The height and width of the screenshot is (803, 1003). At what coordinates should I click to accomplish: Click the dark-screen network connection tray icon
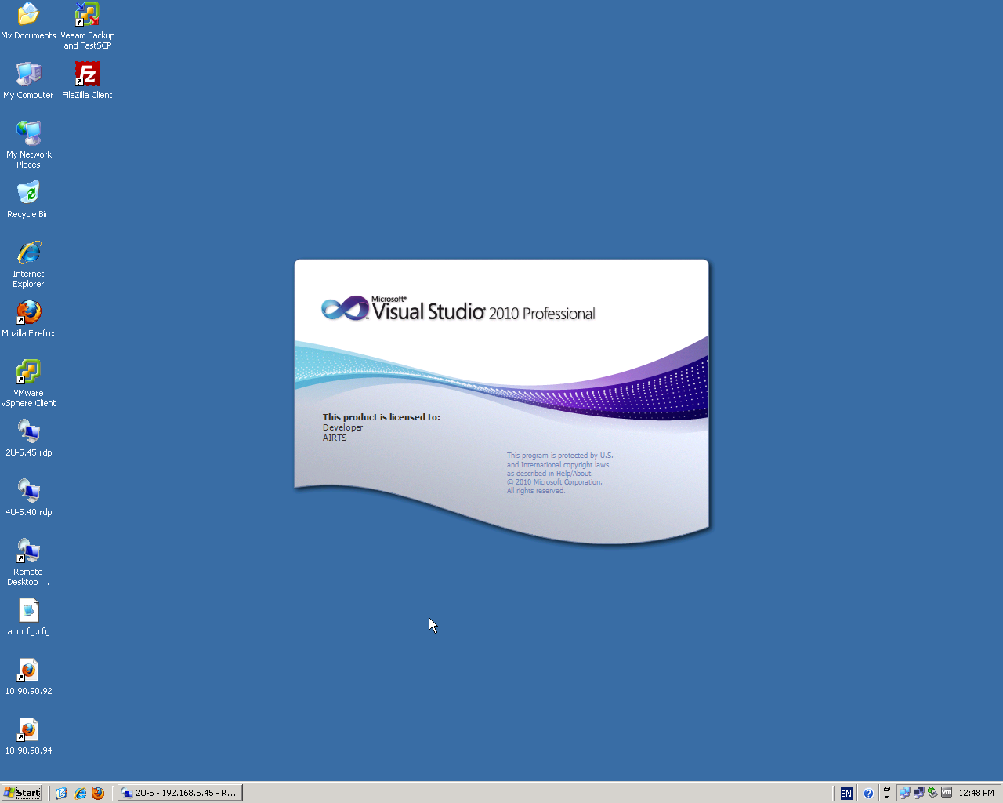918,793
